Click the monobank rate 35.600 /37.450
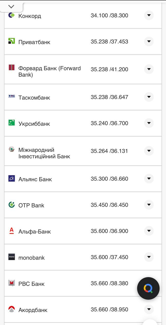166x325 pixels. pyautogui.click(x=109, y=257)
